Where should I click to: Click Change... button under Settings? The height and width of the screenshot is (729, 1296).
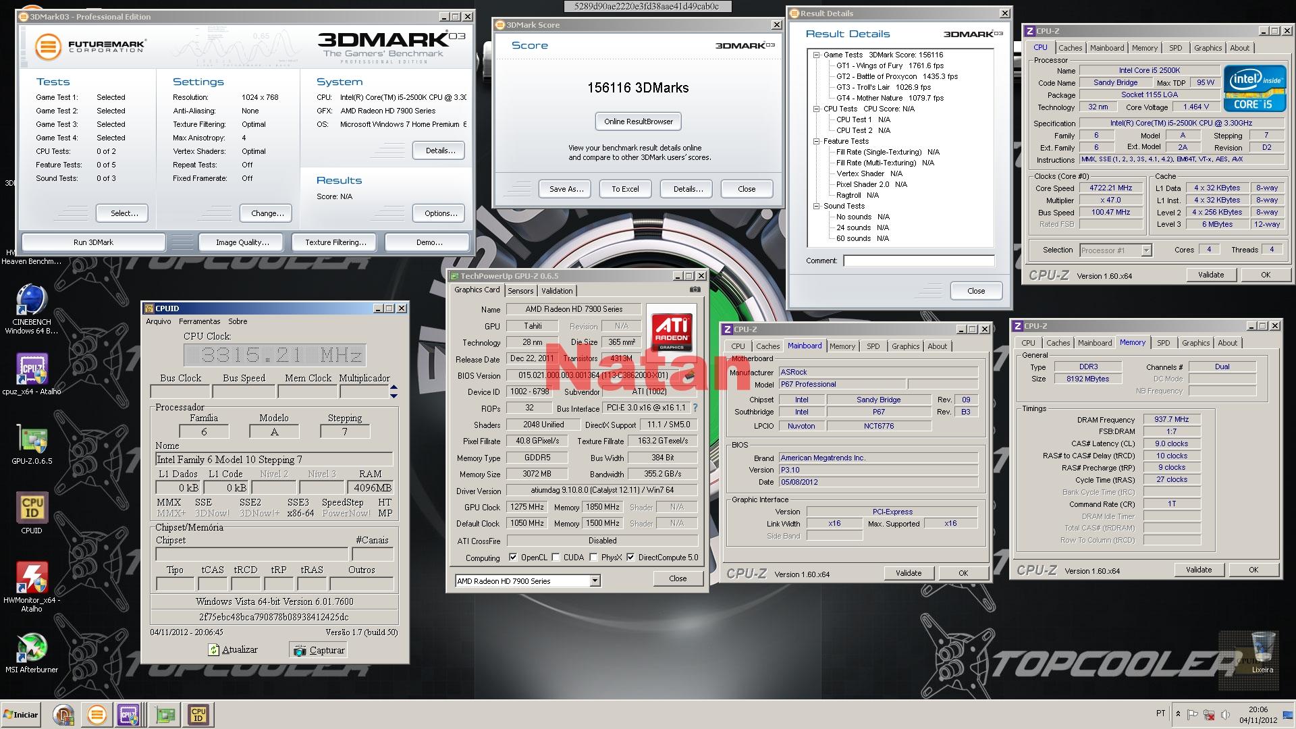tap(267, 213)
